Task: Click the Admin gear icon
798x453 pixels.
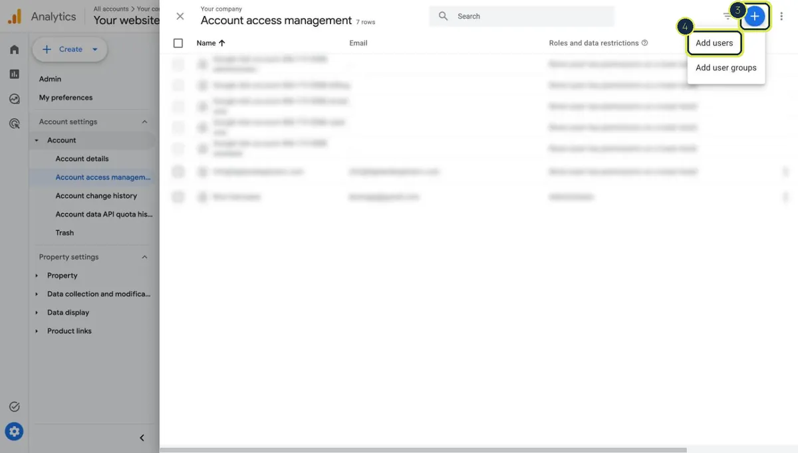Action: [14, 432]
